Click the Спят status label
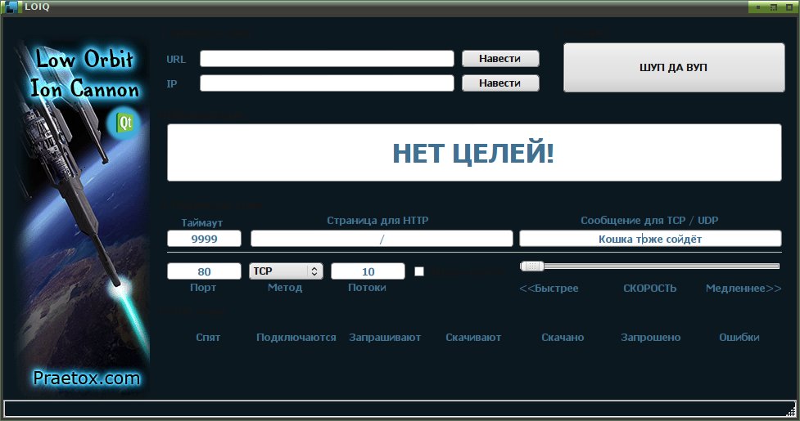Screen dimensions: 800x421 [x=208, y=337]
